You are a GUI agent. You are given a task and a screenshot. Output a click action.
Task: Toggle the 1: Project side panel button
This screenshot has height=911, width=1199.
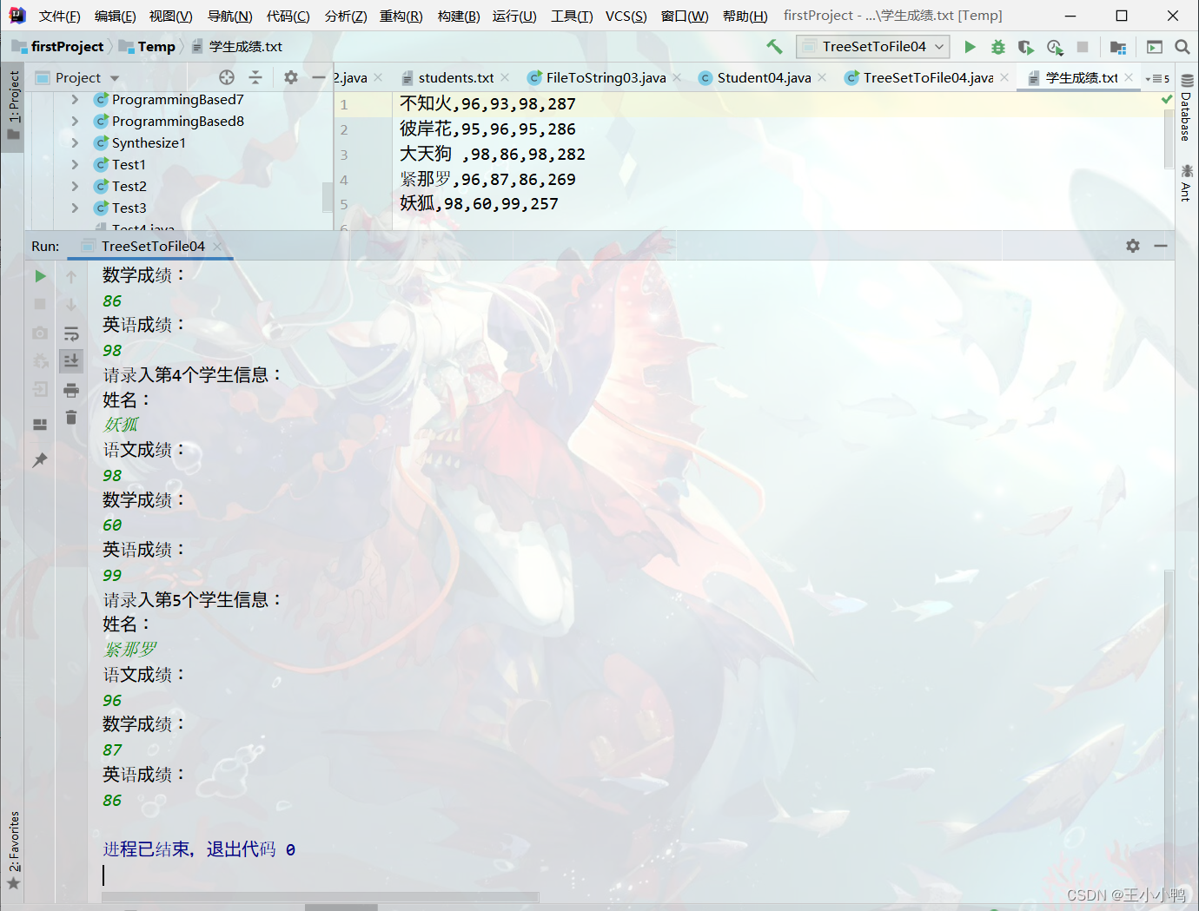[x=13, y=106]
